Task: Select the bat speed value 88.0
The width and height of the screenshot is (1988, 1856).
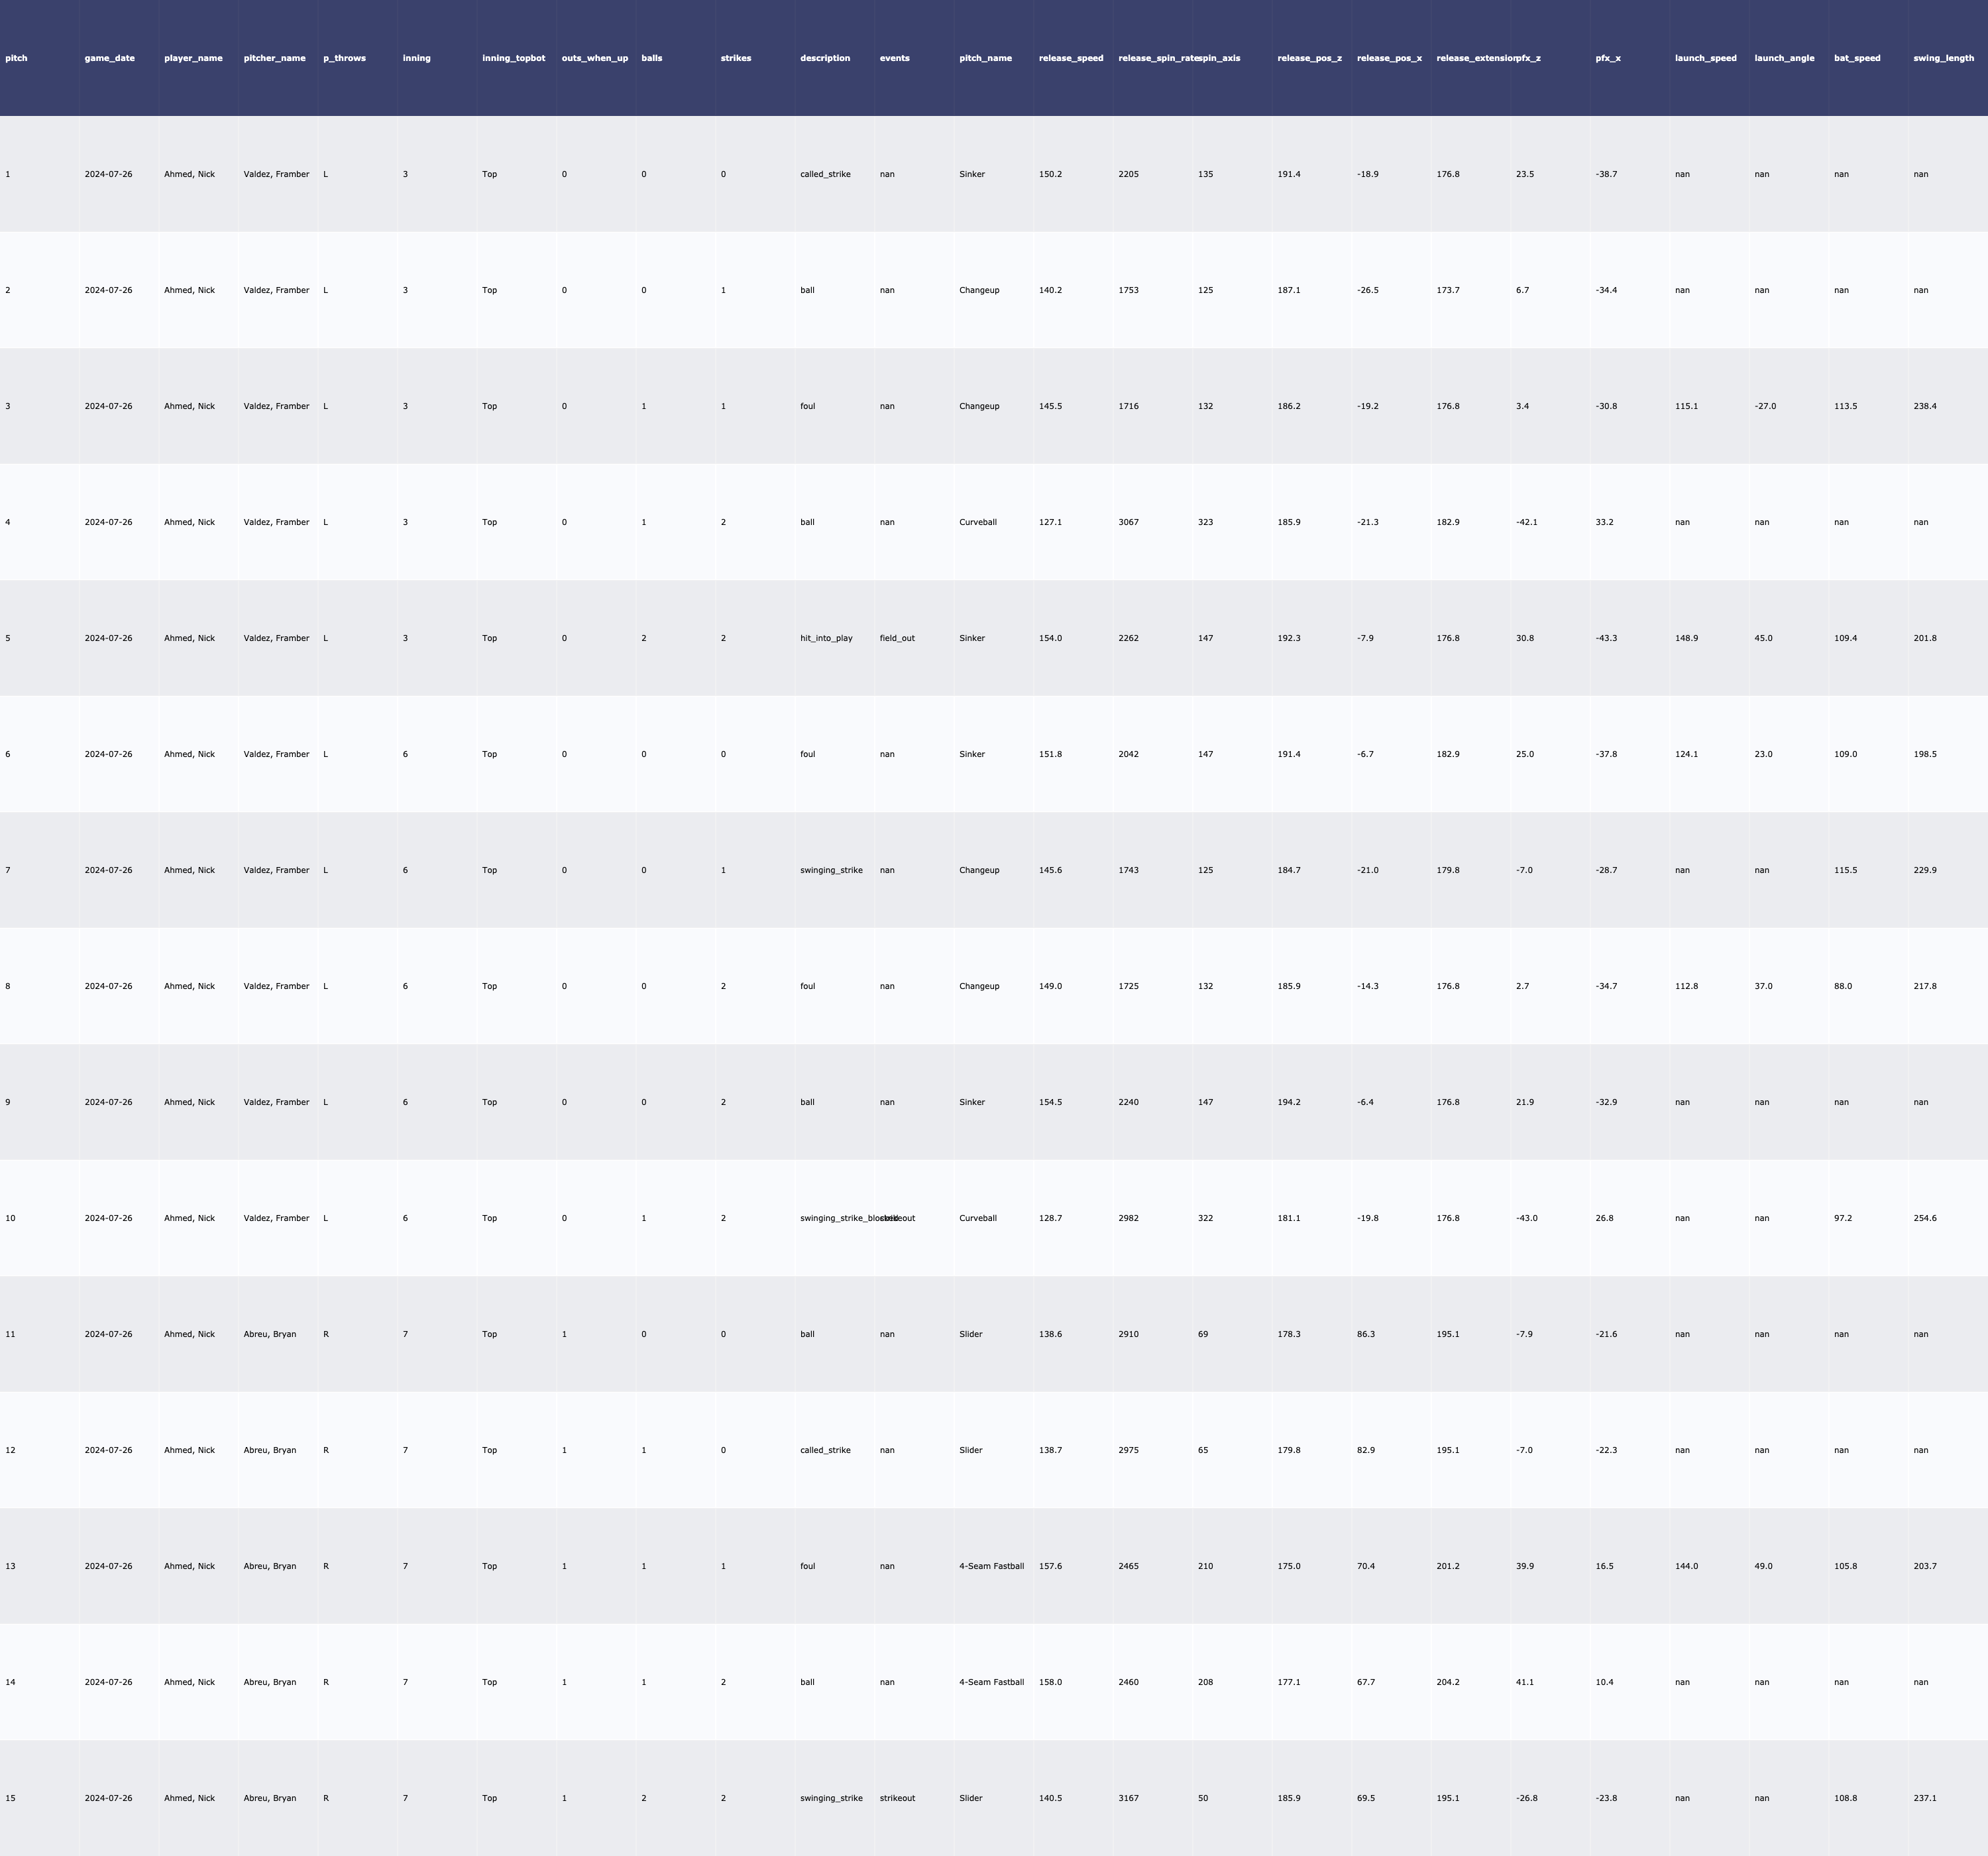Action: (x=1842, y=986)
